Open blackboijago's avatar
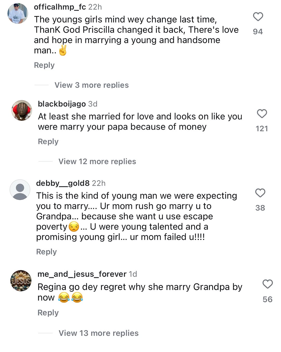The width and height of the screenshot is (281, 352). [22, 110]
